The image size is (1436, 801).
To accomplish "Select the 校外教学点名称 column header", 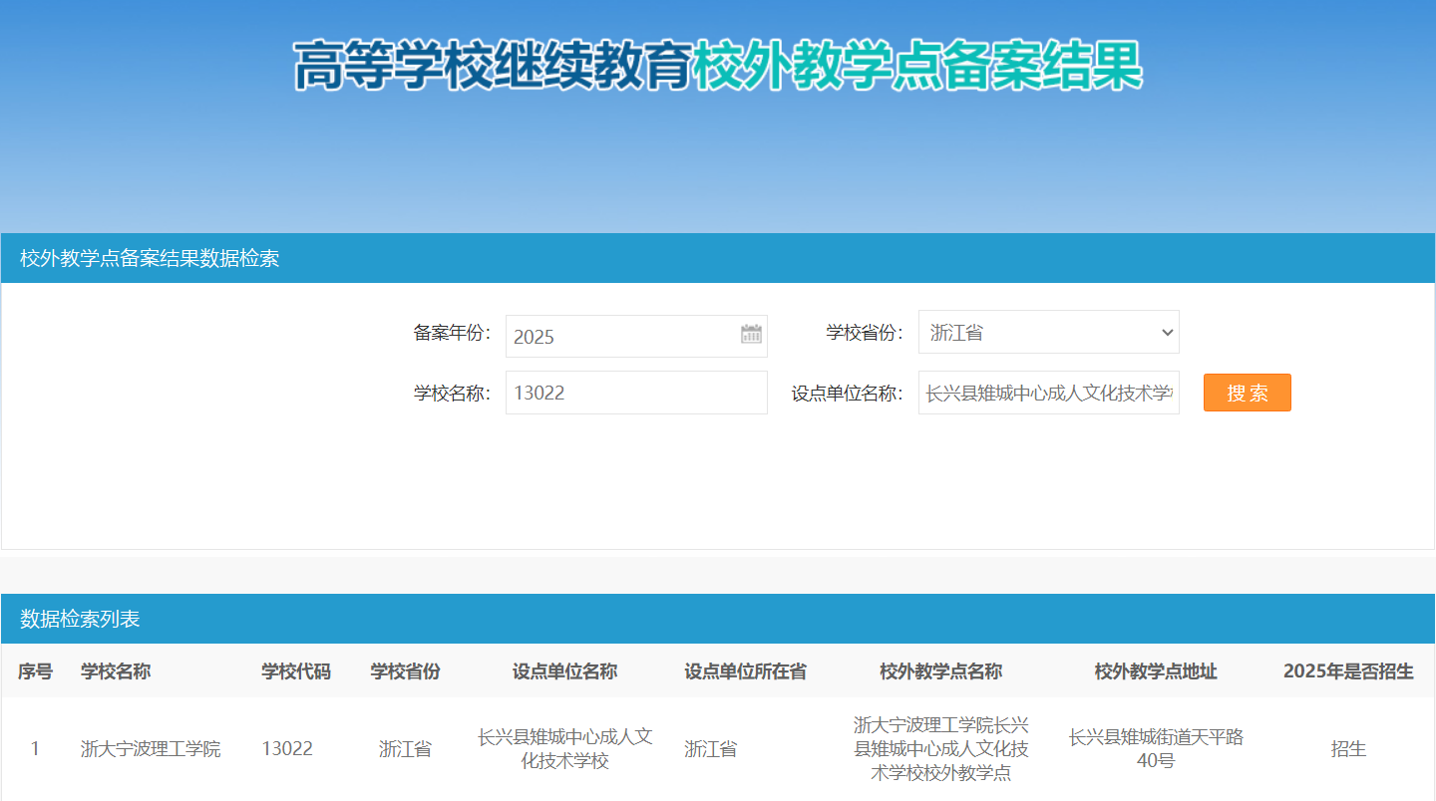I will tap(940, 671).
